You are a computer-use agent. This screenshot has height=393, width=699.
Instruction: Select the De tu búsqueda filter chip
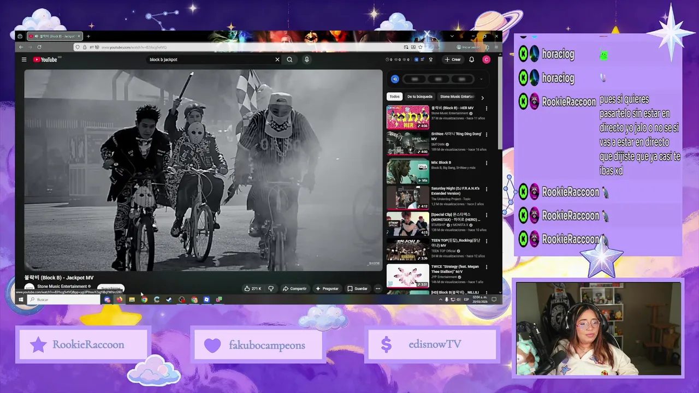419,97
